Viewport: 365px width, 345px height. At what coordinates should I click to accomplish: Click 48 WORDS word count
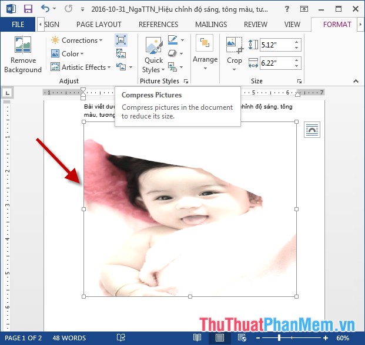69,338
